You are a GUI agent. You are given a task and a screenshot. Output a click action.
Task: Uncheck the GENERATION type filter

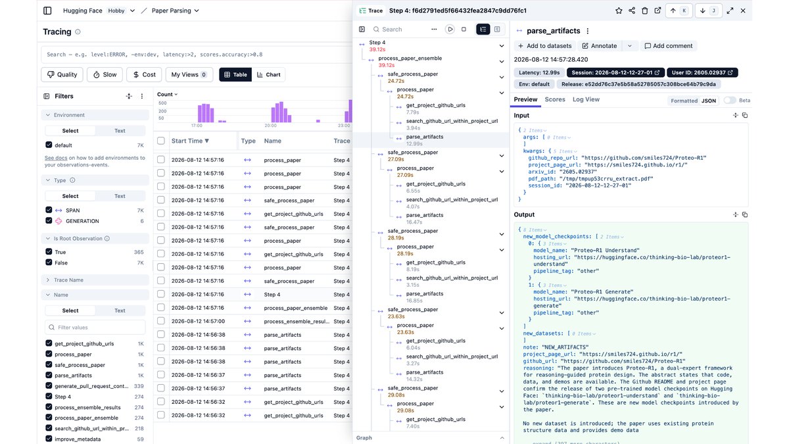pyautogui.click(x=49, y=221)
